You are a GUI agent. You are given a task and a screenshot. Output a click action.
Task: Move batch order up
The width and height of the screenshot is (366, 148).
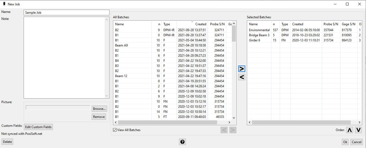349,130
